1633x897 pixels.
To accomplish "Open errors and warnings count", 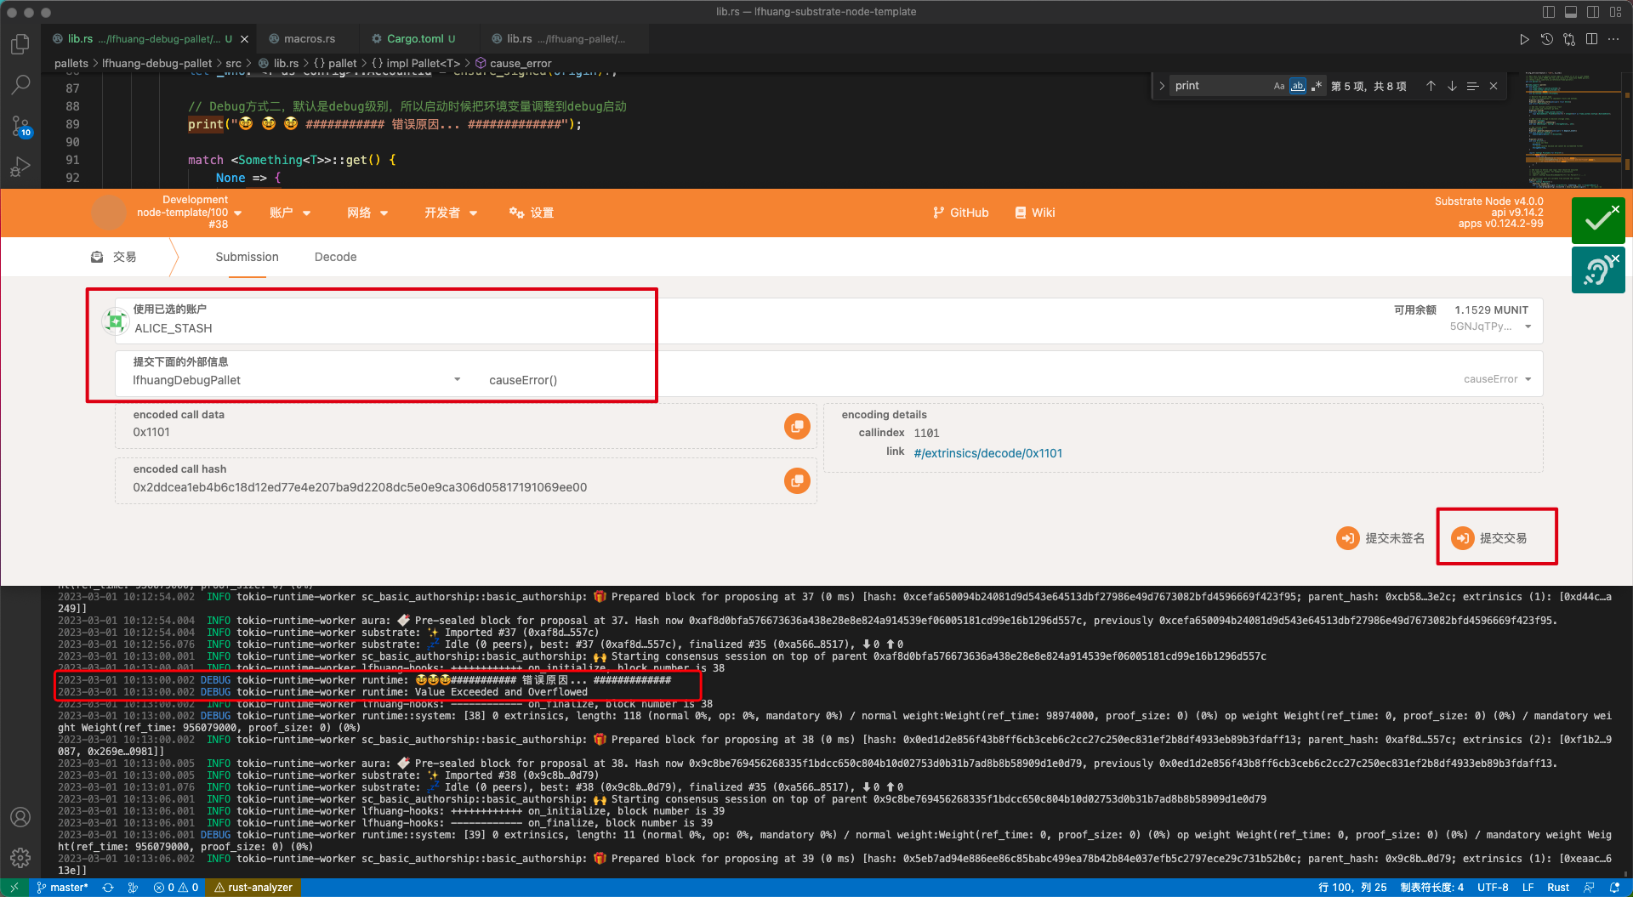I will click(176, 888).
